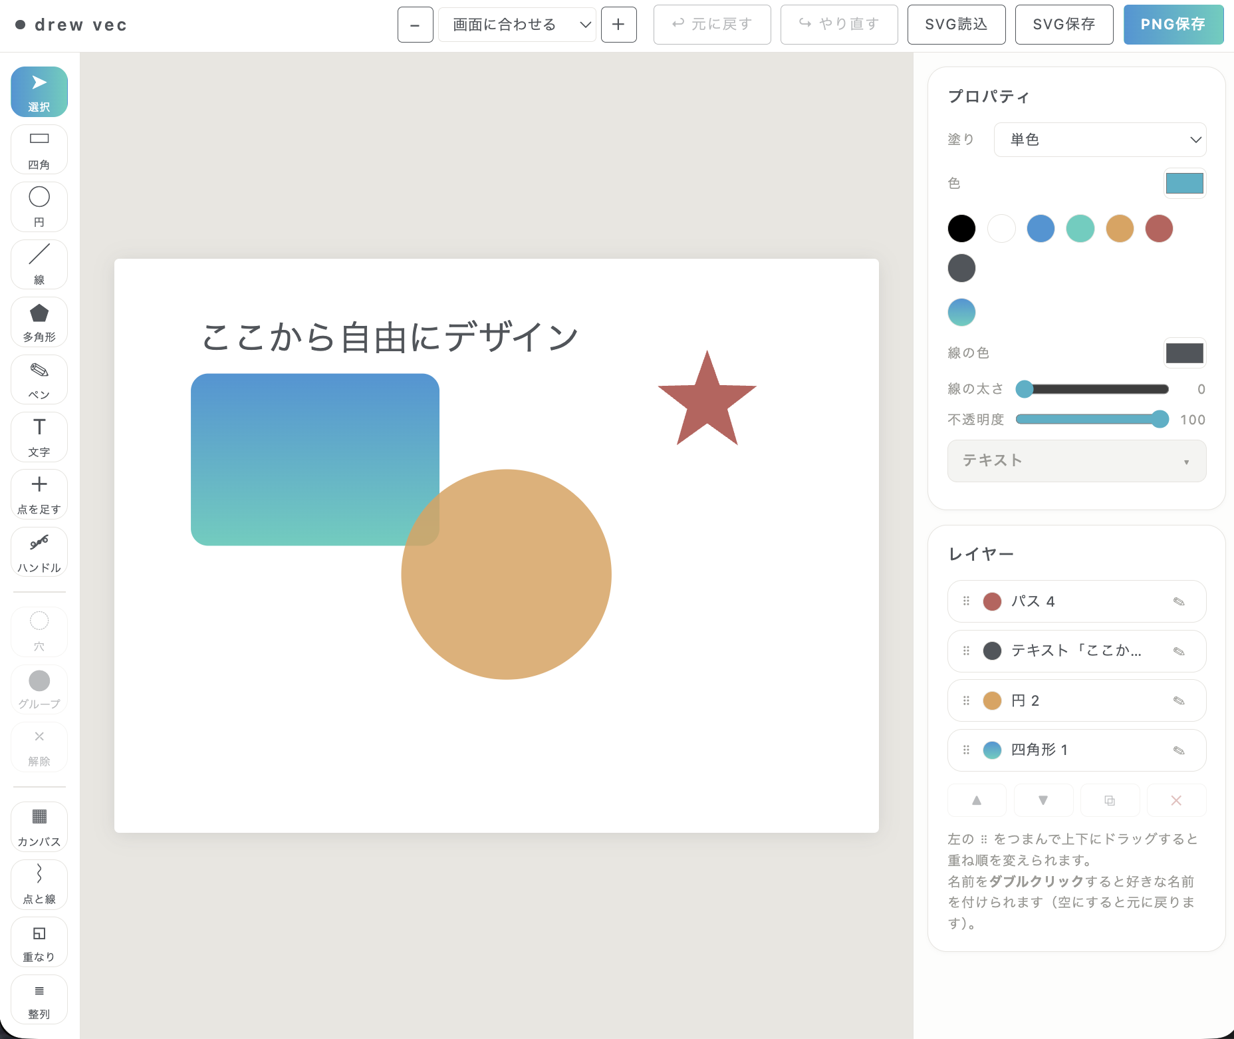The image size is (1234, 1039).
Task: Select the パス 4 layer row
Action: [1076, 601]
